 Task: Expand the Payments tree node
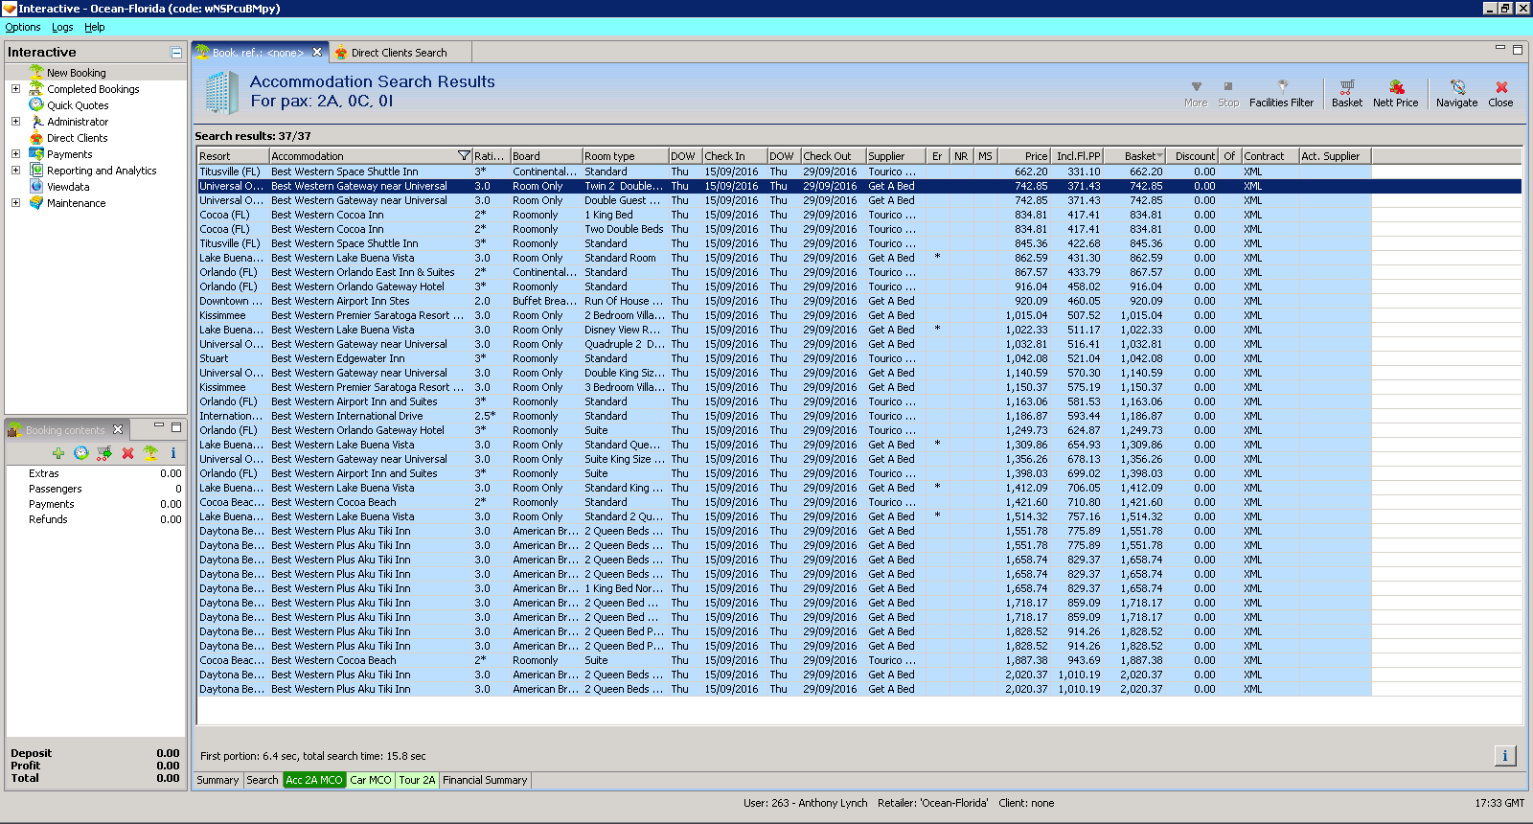15,154
